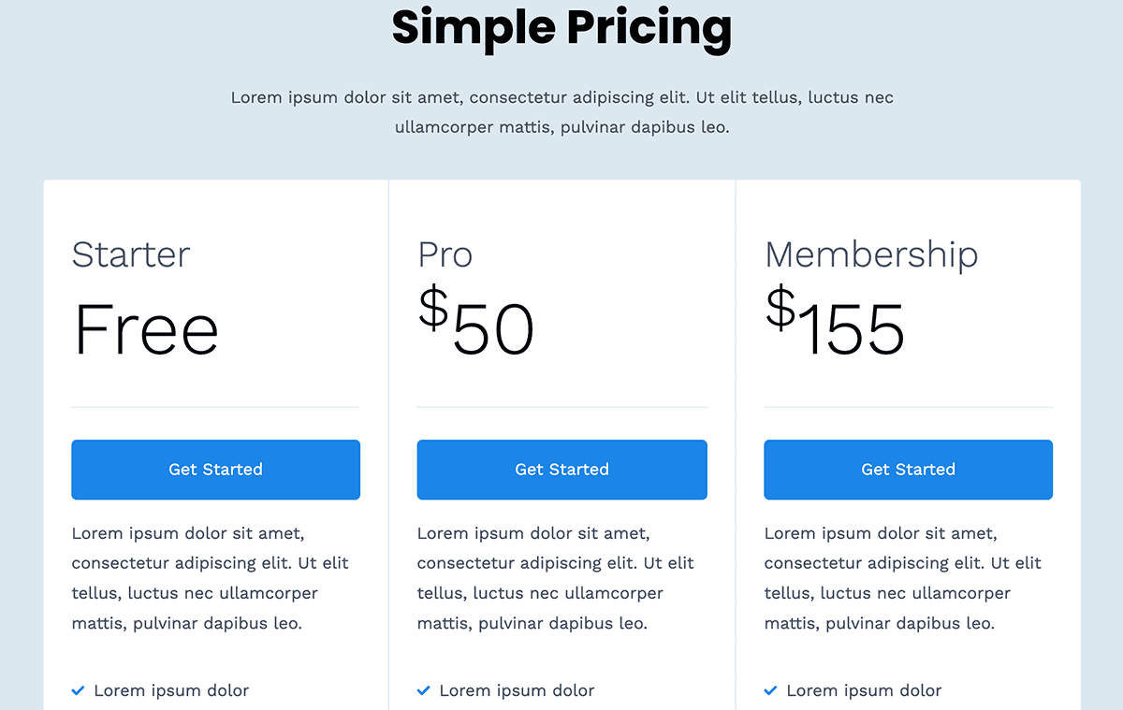Click the intro paragraph below Simple Pricing
The image size is (1123, 710).
561,112
